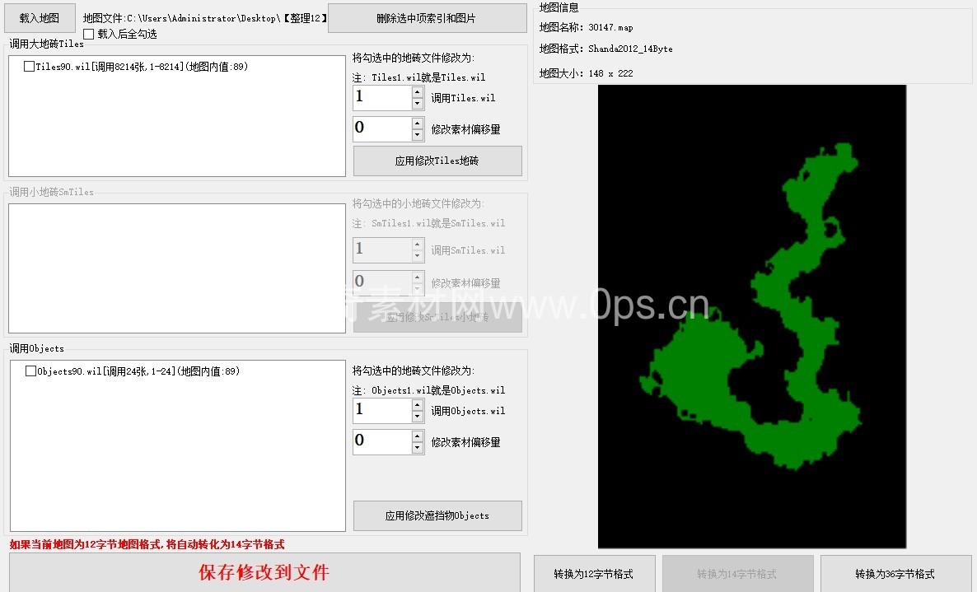This screenshot has height=592, width=977.
Task: Click 应用修改Tiles地砖 button
Action: pos(437,161)
